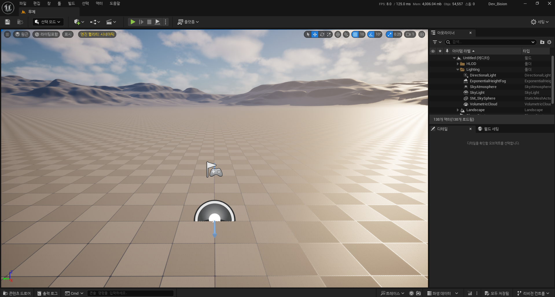
Task: Select the sky sphere actor icon in viewport
Action: pos(214,211)
